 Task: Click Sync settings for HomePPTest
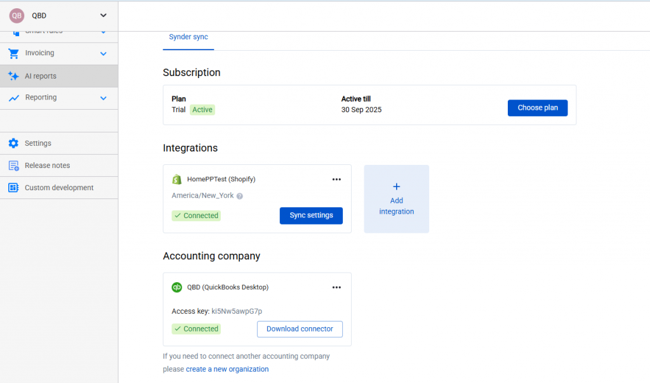(311, 216)
